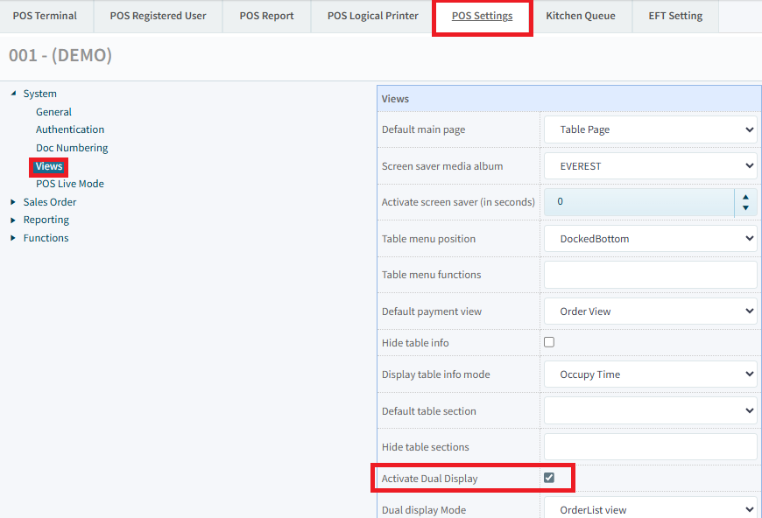
Task: Expand the Reporting tree node
Action: [x=13, y=220]
